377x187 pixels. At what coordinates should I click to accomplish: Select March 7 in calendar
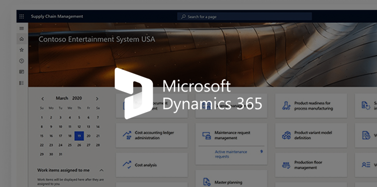pos(98,118)
